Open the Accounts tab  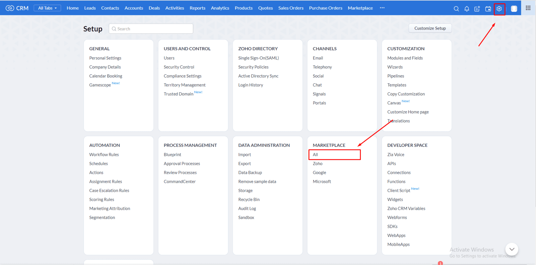(x=134, y=8)
